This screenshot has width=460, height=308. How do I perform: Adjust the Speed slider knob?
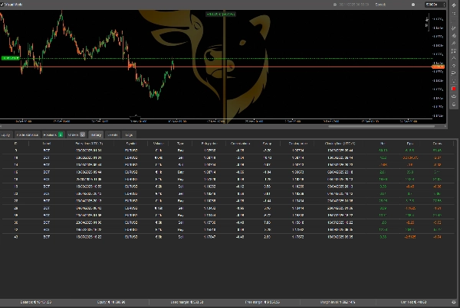(413, 5)
